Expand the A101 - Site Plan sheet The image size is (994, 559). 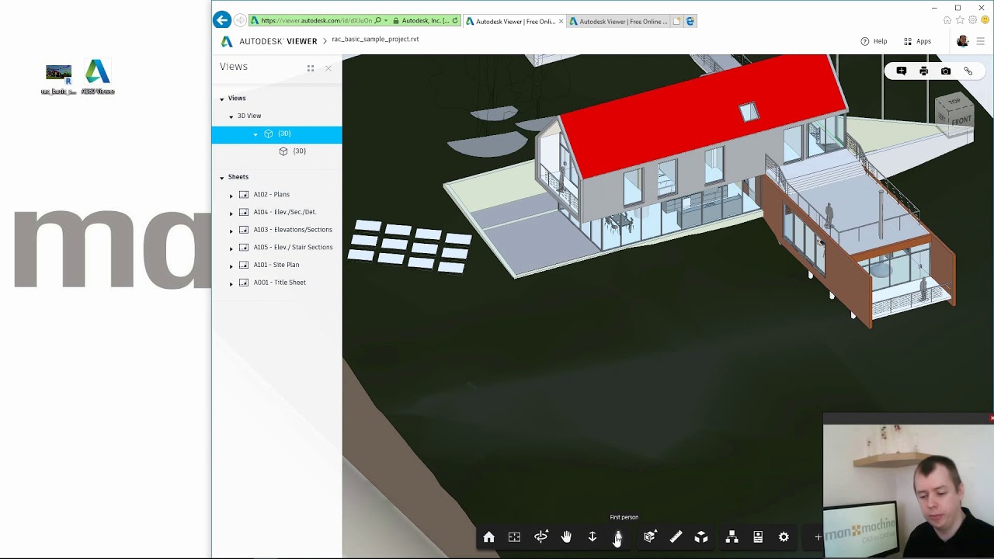tap(231, 266)
